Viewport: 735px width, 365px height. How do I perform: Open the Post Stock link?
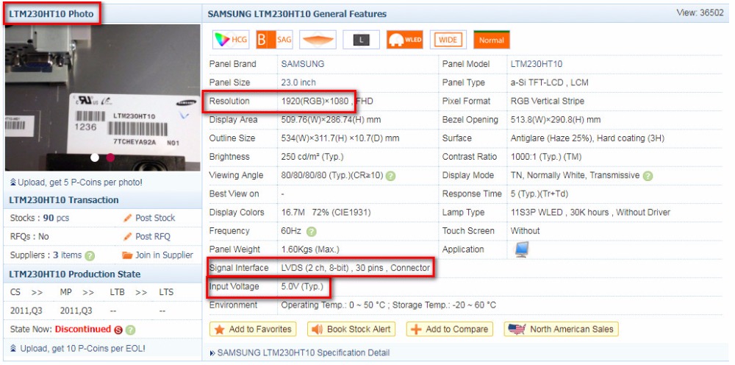click(x=149, y=218)
